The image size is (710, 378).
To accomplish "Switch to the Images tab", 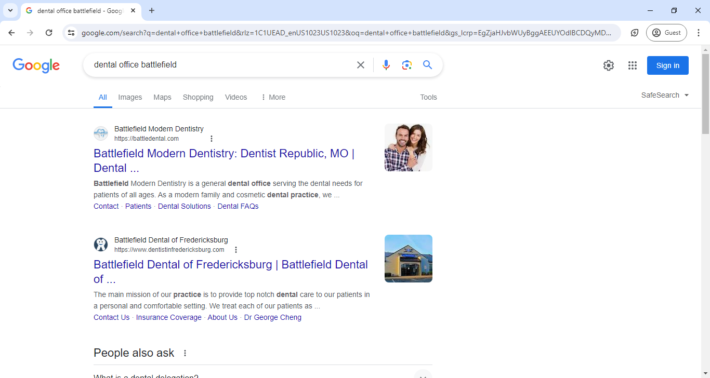I will tap(130, 97).
